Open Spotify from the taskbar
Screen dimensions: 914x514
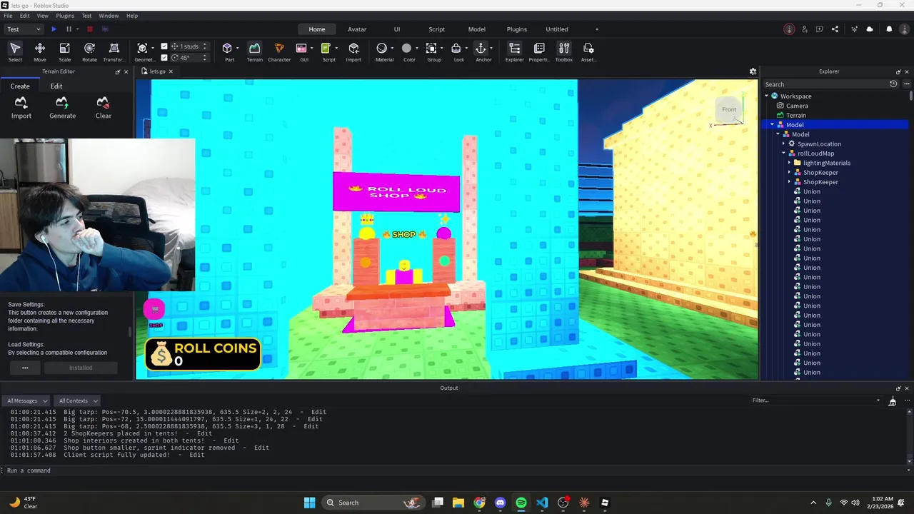click(521, 503)
